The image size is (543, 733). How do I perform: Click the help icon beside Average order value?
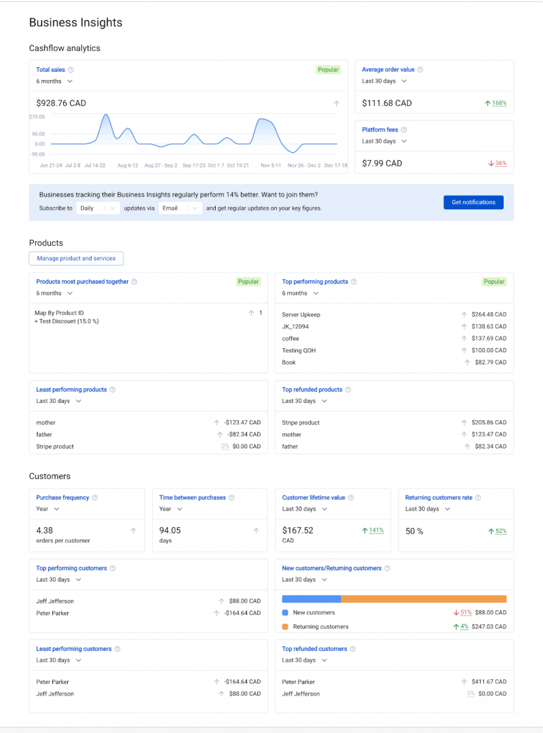coord(419,69)
